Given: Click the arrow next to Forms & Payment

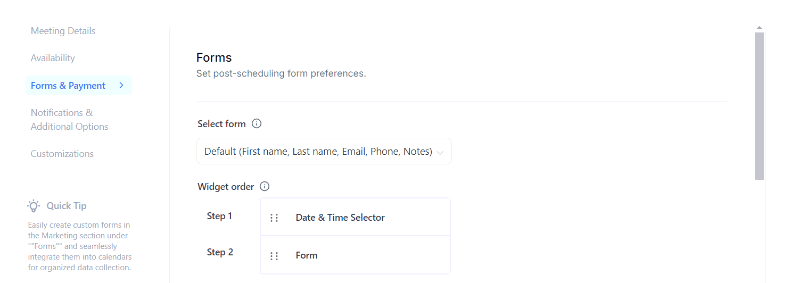Looking at the screenshot, I should pyautogui.click(x=121, y=85).
